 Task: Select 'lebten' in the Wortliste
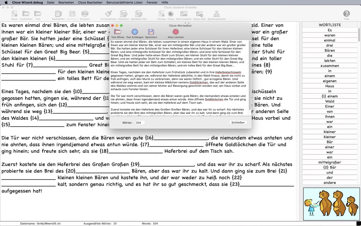pos(330,60)
